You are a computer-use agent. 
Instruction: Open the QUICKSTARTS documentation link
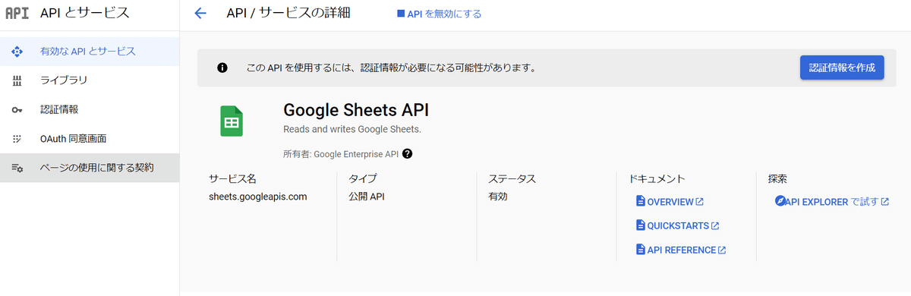tap(677, 225)
